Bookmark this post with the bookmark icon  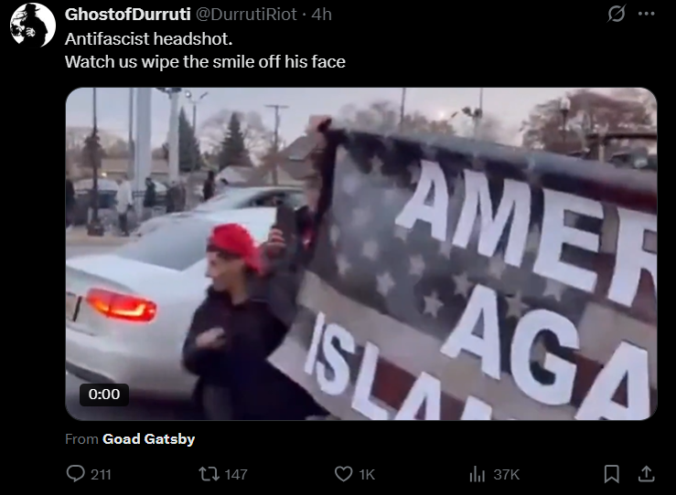pyautogui.click(x=612, y=474)
